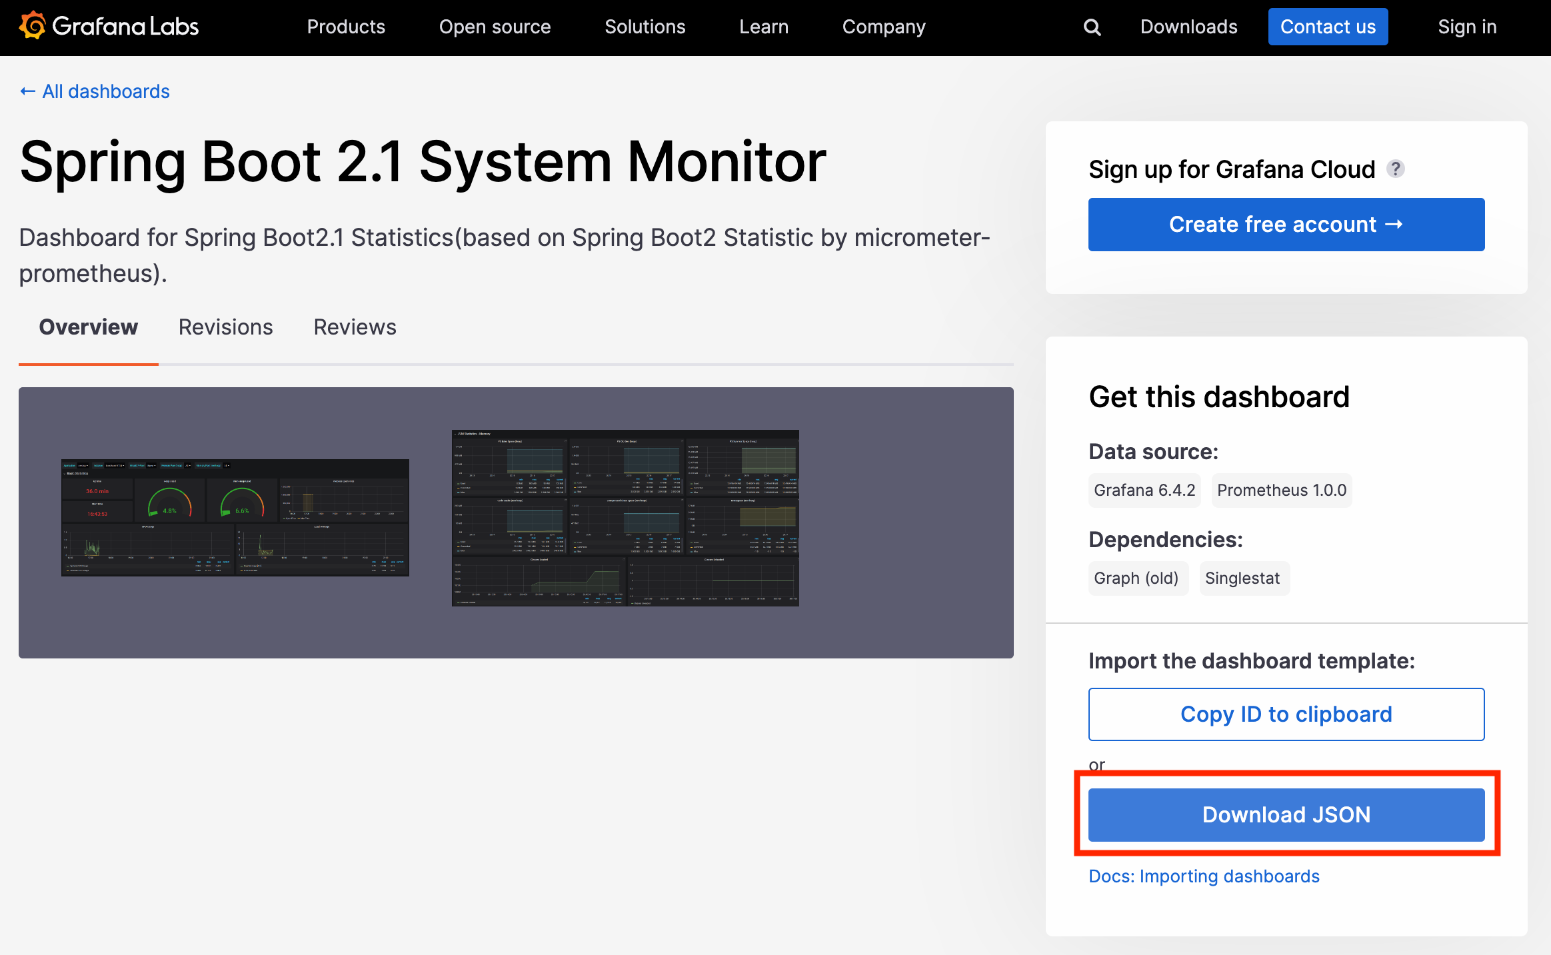The width and height of the screenshot is (1551, 955).
Task: Switch to the Revisions tab
Action: click(x=225, y=327)
